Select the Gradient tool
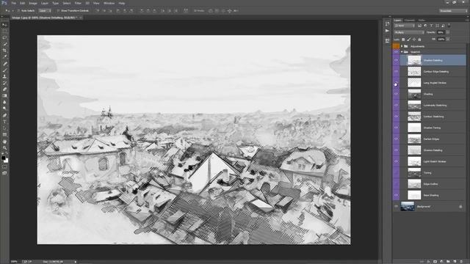The image size is (470, 264). [x=4, y=96]
